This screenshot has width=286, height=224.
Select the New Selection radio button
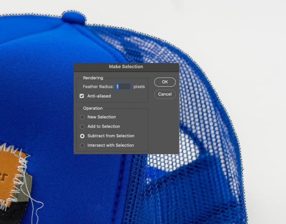tap(82, 117)
